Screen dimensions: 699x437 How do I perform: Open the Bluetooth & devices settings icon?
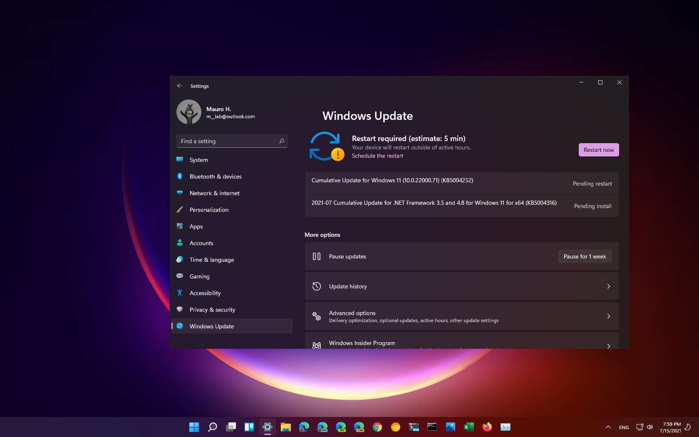tap(180, 176)
